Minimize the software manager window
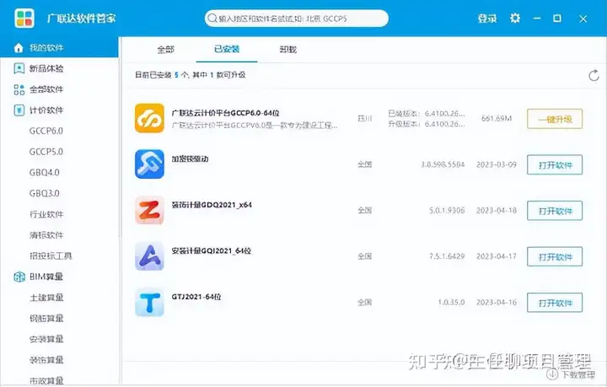The image size is (607, 387). (x=536, y=19)
